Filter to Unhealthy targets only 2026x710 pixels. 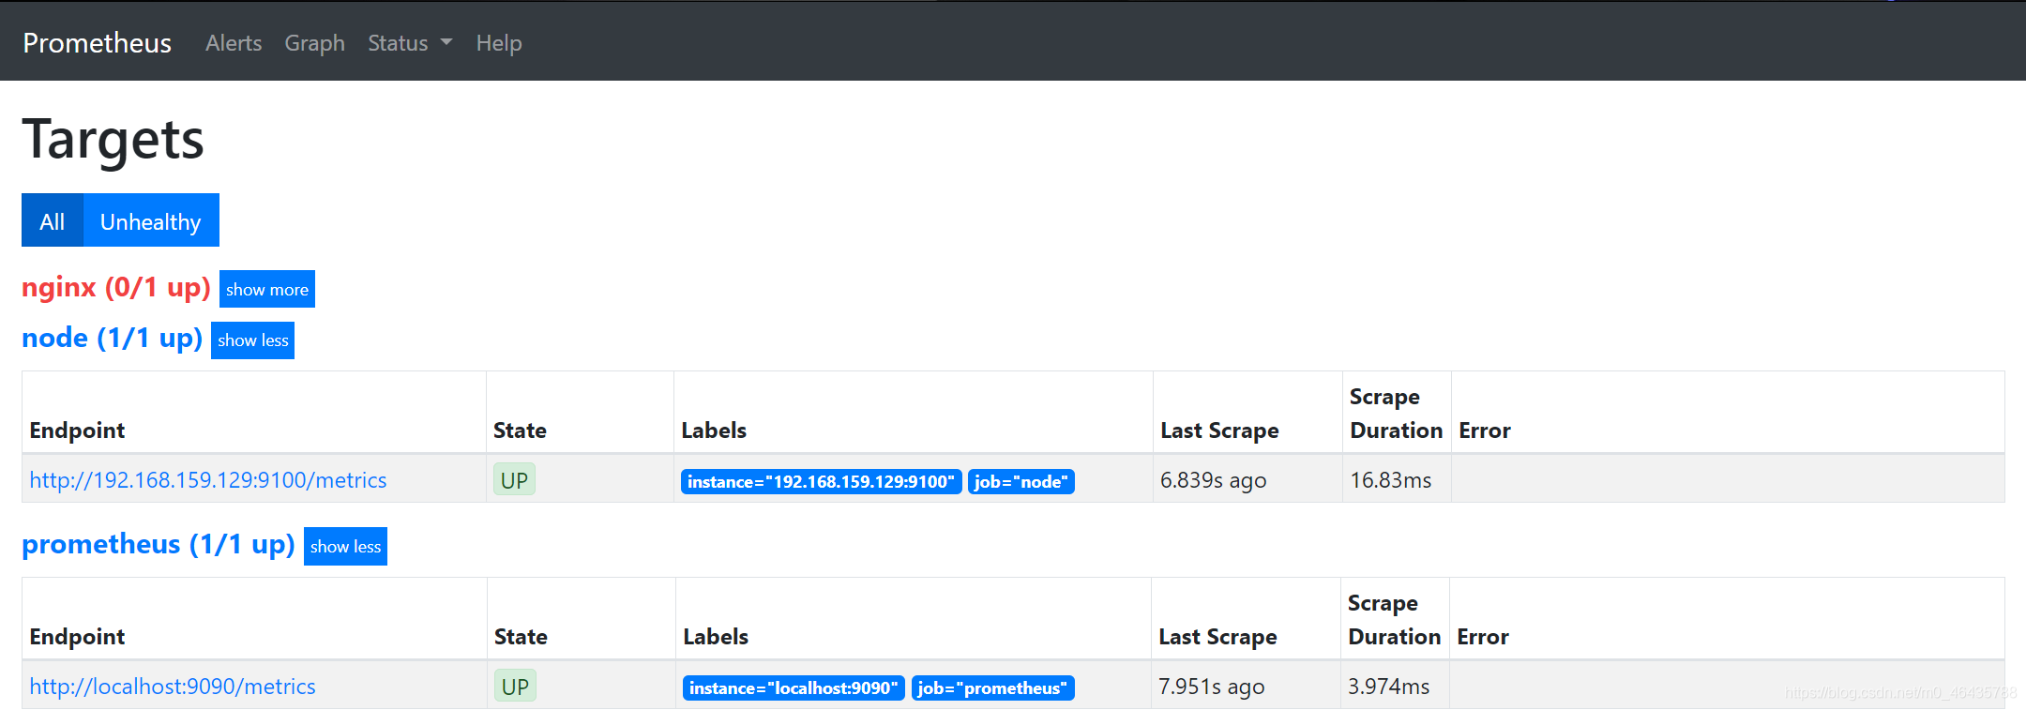point(151,220)
